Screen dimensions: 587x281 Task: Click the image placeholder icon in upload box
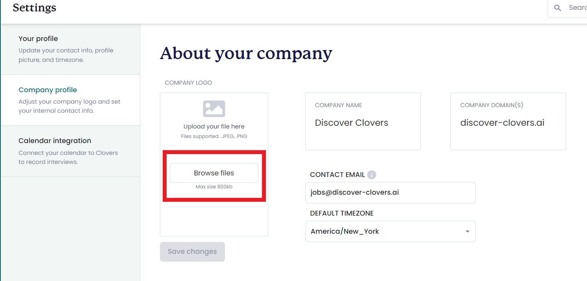point(214,109)
